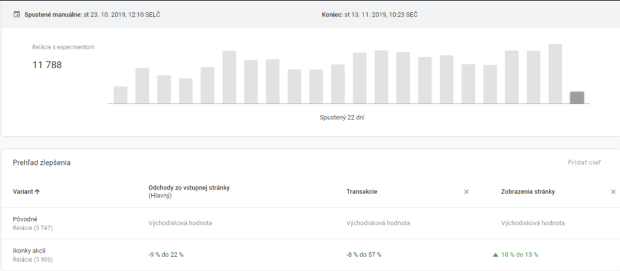Sort by Variant using the arrow header
Image resolution: width=620 pixels, height=271 pixels.
(26, 192)
